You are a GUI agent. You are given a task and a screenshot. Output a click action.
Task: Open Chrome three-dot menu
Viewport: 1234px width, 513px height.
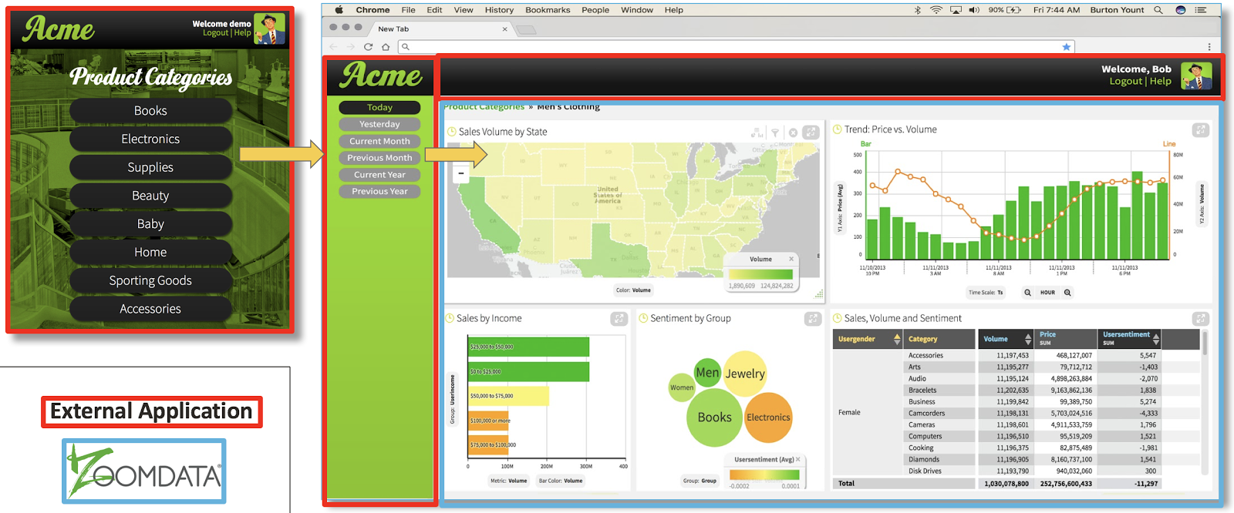click(x=1209, y=47)
